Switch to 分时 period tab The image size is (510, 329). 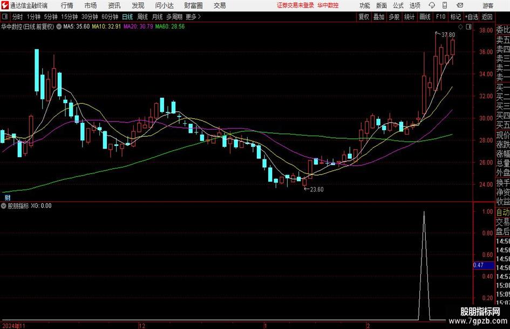(x=18, y=17)
